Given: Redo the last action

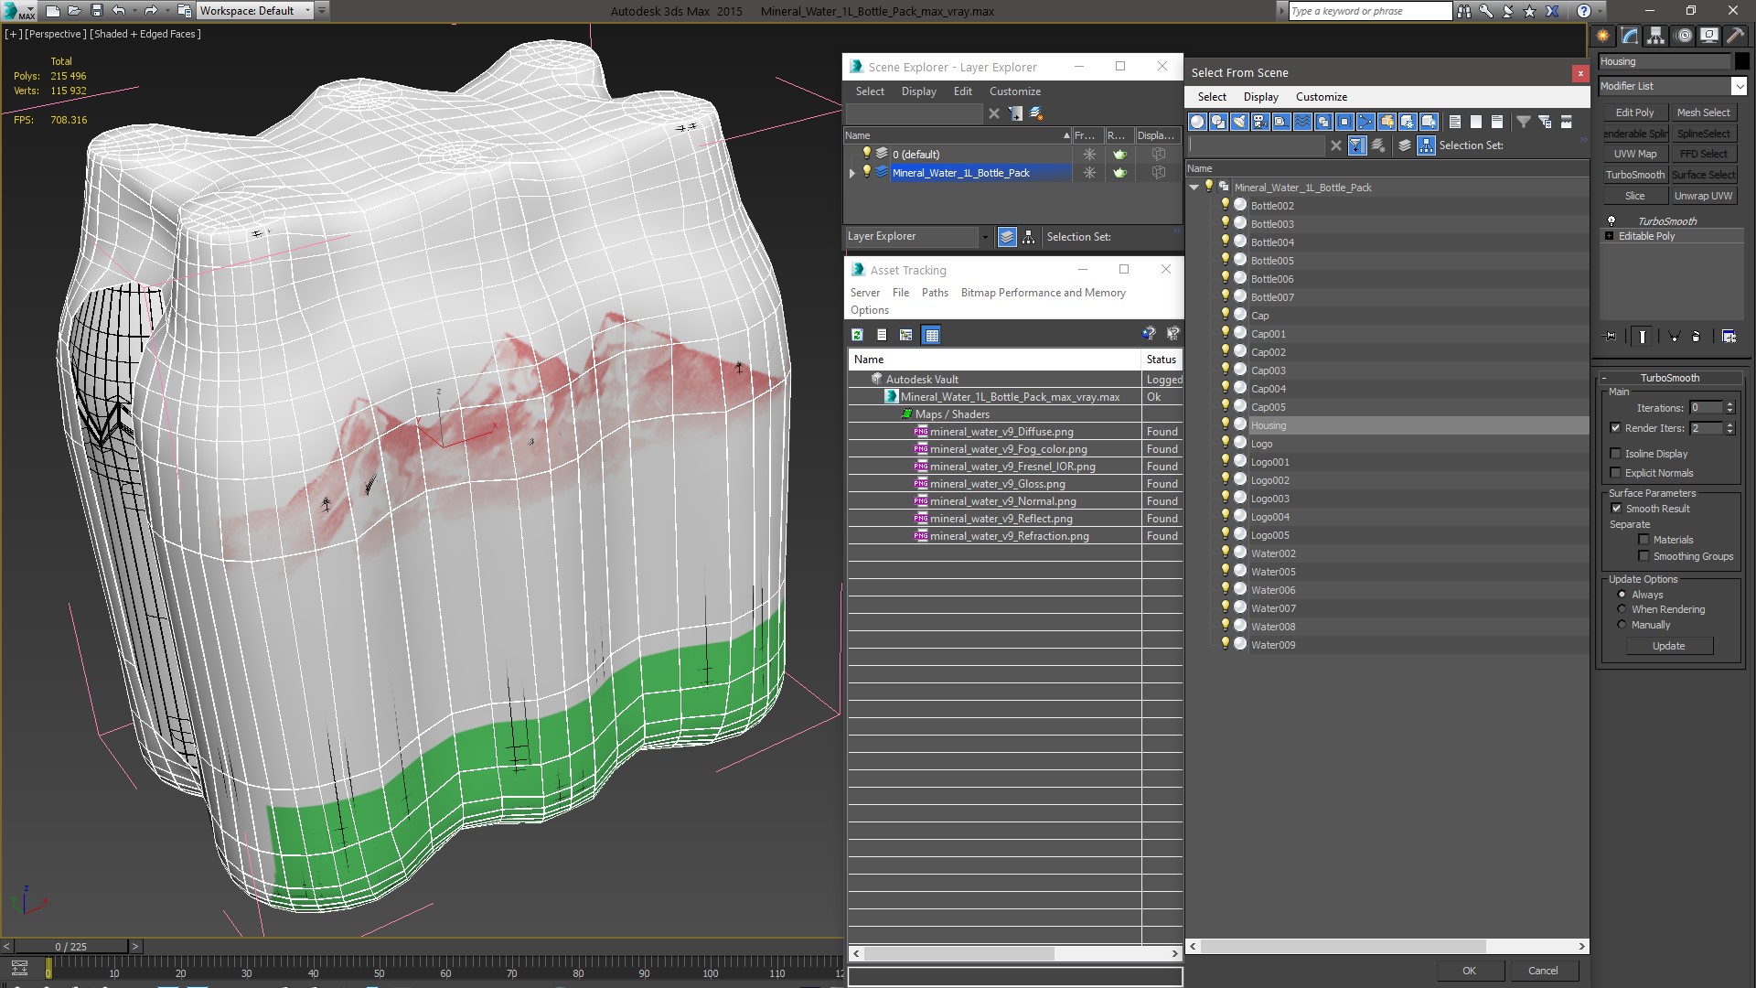Looking at the screenshot, I should (151, 11).
